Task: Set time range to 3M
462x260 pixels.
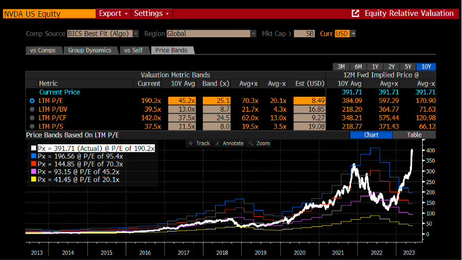Action: (341, 67)
